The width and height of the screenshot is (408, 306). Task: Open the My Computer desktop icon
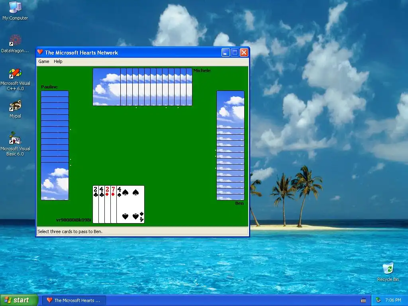tap(15, 11)
